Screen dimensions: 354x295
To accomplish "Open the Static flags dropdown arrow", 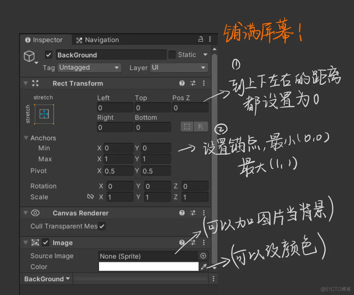I will coord(205,55).
